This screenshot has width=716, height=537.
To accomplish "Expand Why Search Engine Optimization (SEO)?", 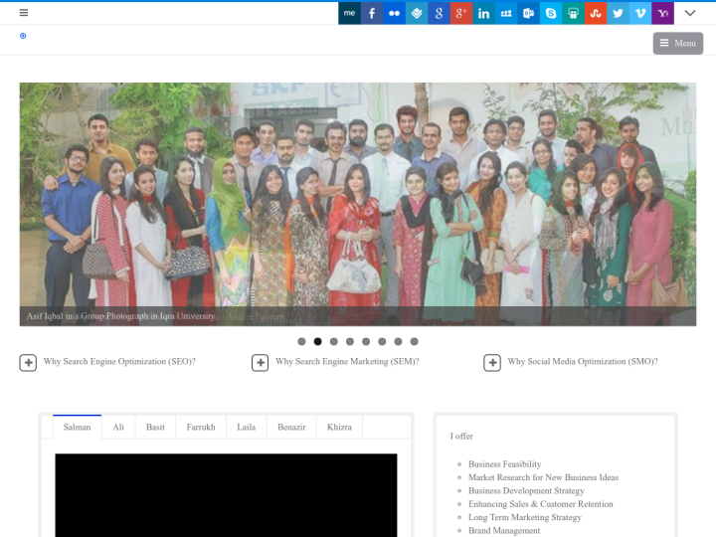I will [28, 363].
